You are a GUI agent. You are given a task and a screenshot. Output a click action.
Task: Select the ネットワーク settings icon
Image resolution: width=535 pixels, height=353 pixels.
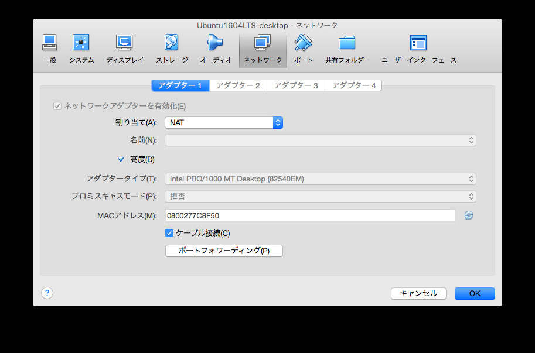click(x=263, y=50)
